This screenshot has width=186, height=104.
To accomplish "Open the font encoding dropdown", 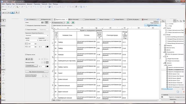I will (x=43, y=40).
